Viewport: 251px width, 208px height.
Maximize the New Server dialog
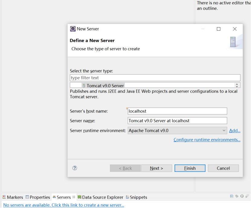click(x=218, y=29)
